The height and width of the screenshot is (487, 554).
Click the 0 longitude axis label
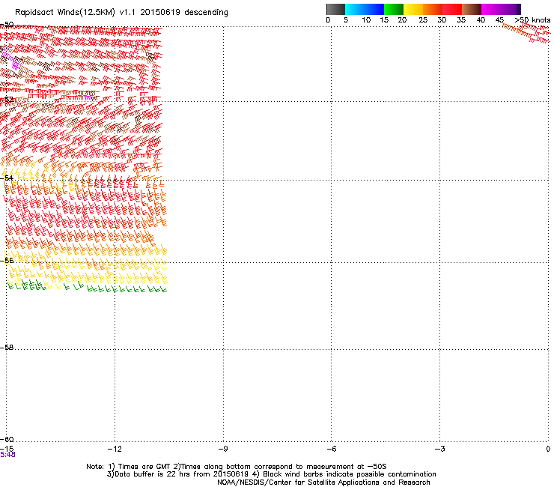pyautogui.click(x=548, y=449)
